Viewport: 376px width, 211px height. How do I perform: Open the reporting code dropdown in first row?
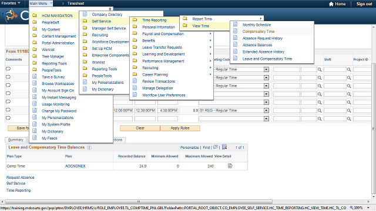click(266, 69)
